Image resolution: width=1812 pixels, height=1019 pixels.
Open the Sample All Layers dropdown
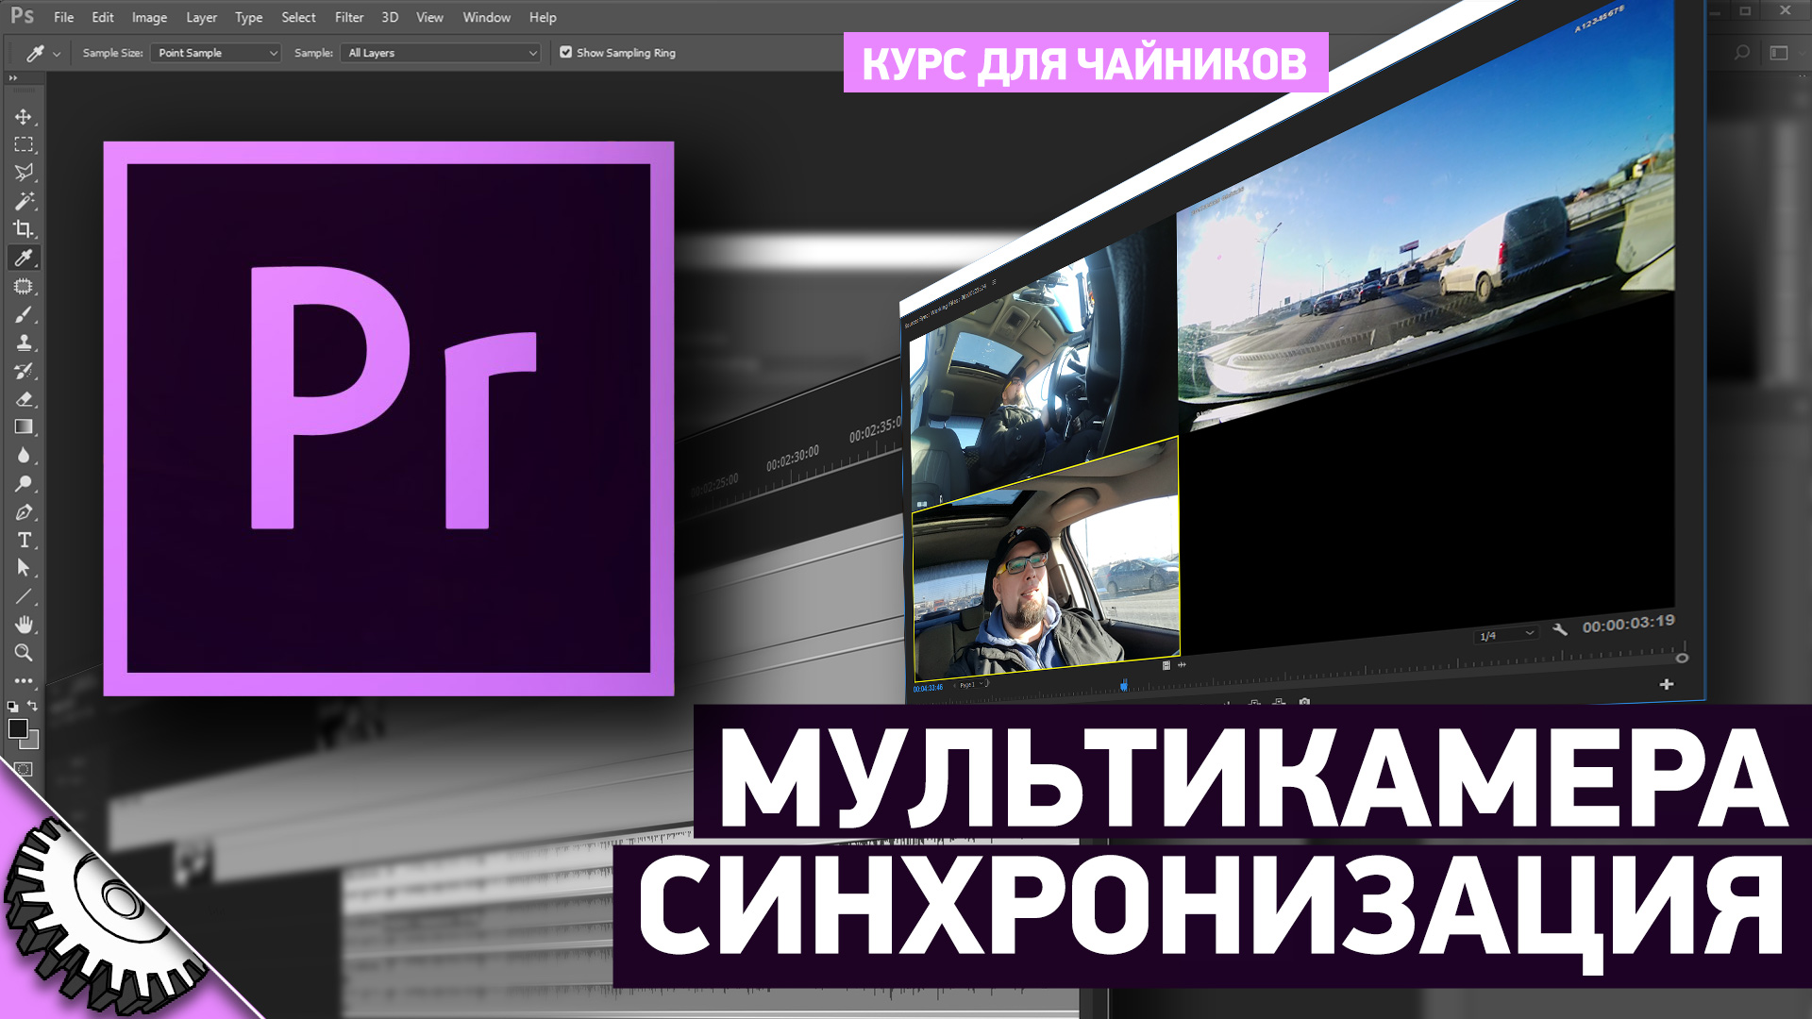pyautogui.click(x=442, y=53)
